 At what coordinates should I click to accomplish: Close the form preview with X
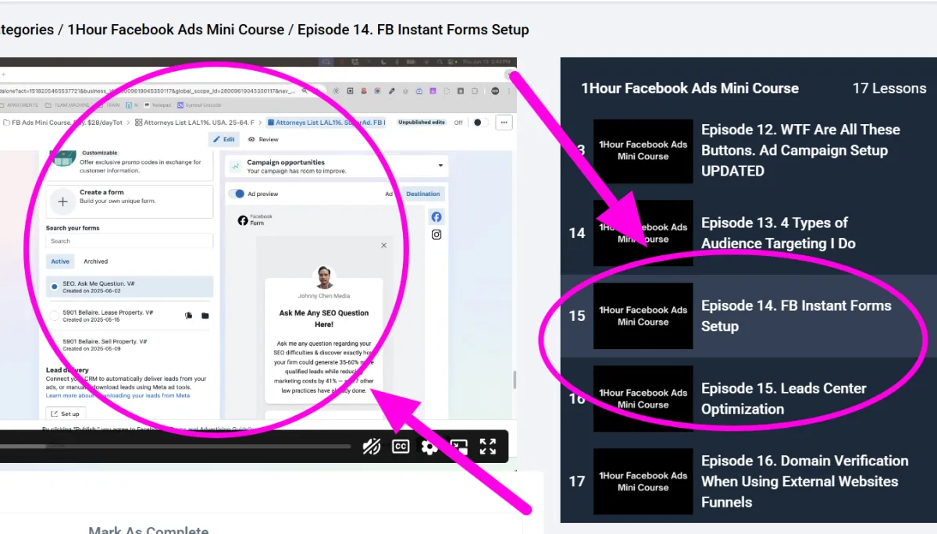coord(383,245)
